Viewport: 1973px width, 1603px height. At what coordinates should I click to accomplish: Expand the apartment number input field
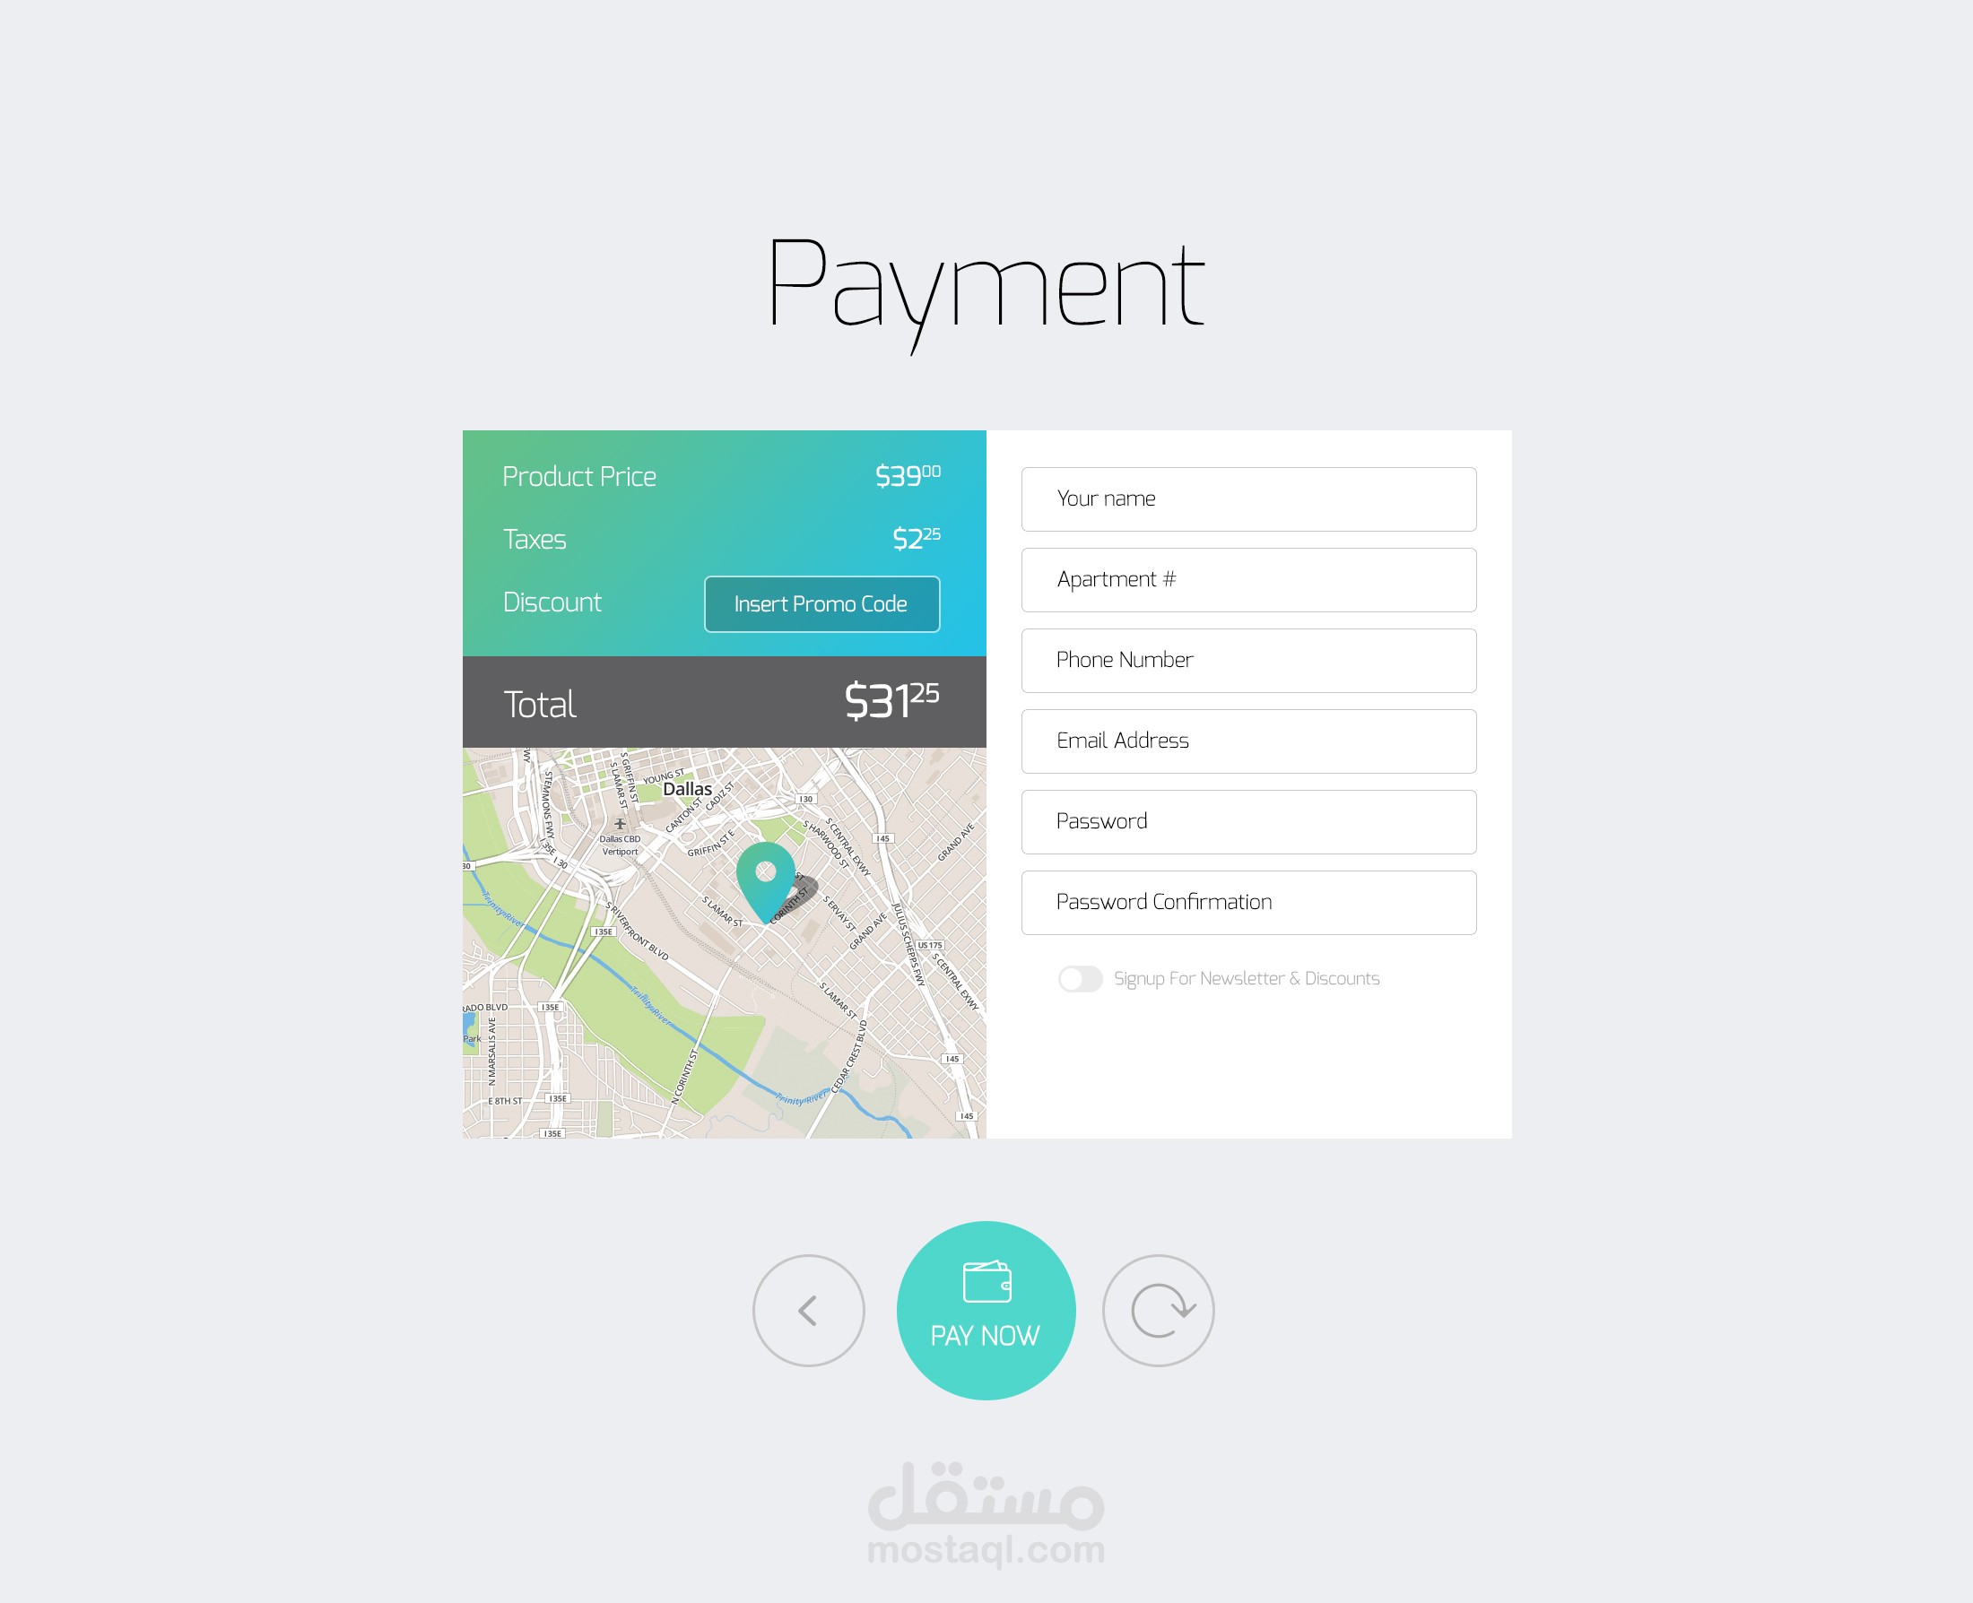[1248, 579]
